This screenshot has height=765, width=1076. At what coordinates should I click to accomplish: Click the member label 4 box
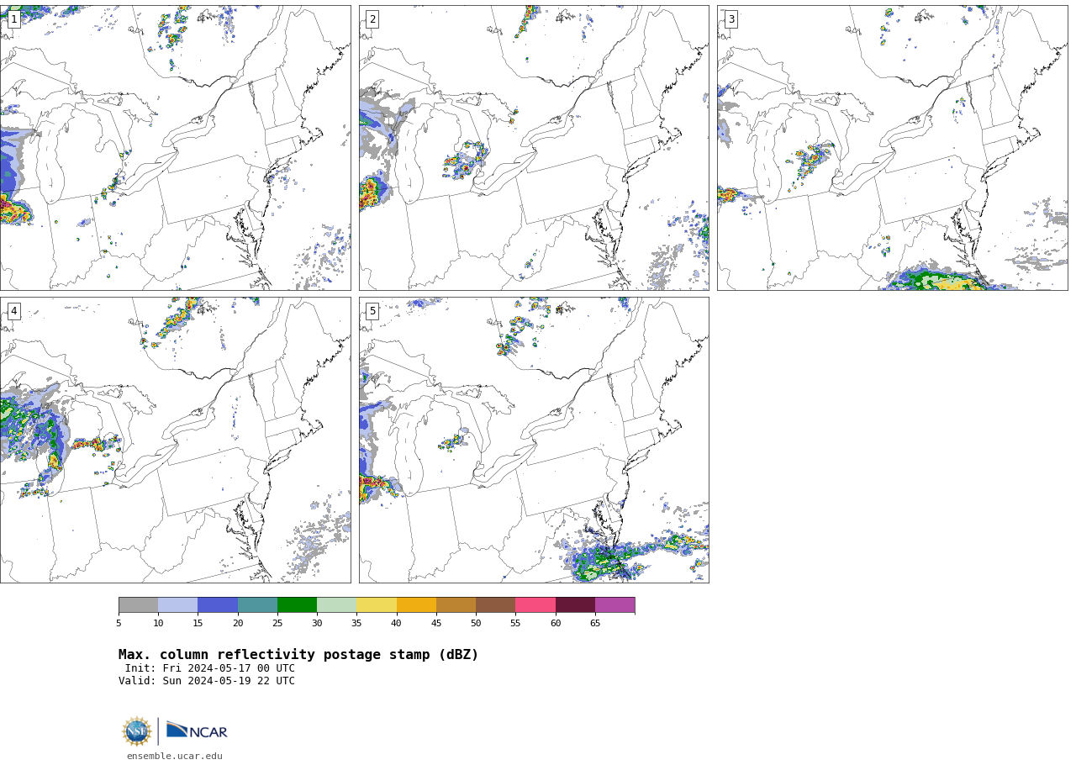(x=13, y=311)
